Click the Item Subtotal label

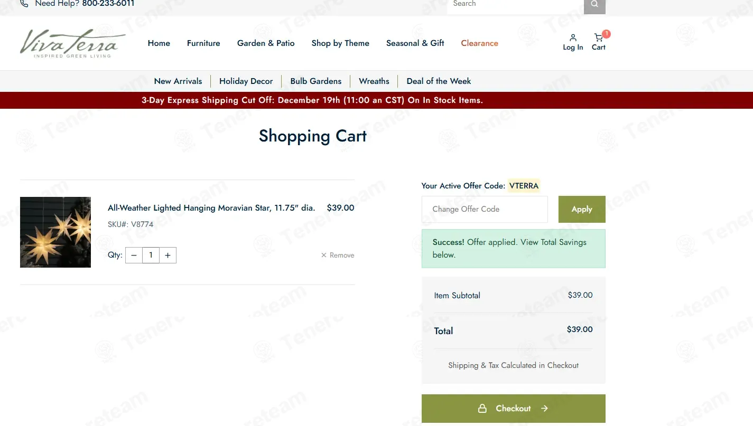pyautogui.click(x=457, y=296)
